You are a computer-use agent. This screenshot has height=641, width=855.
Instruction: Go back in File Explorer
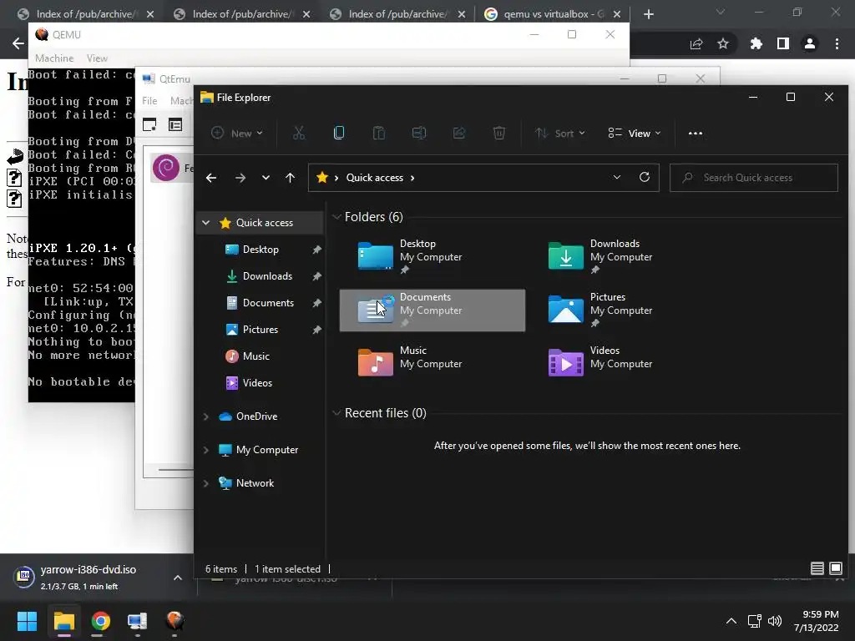pos(211,178)
